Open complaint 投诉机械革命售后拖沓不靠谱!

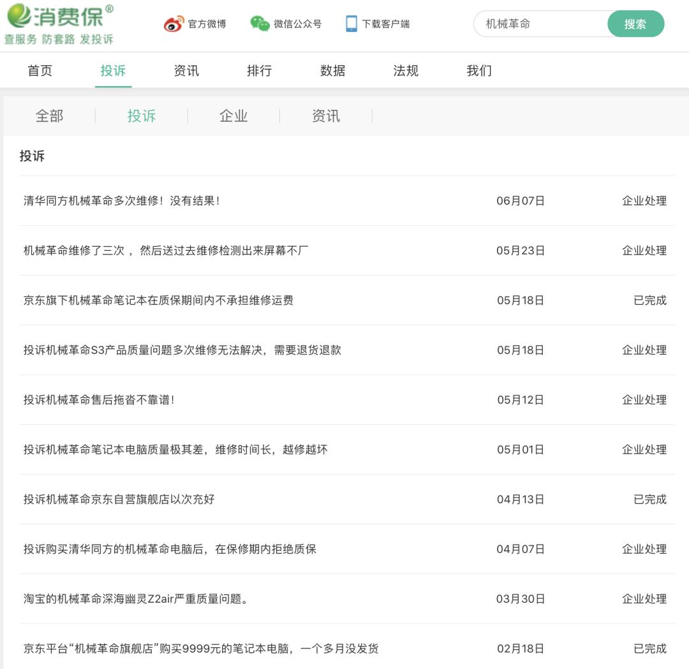99,399
